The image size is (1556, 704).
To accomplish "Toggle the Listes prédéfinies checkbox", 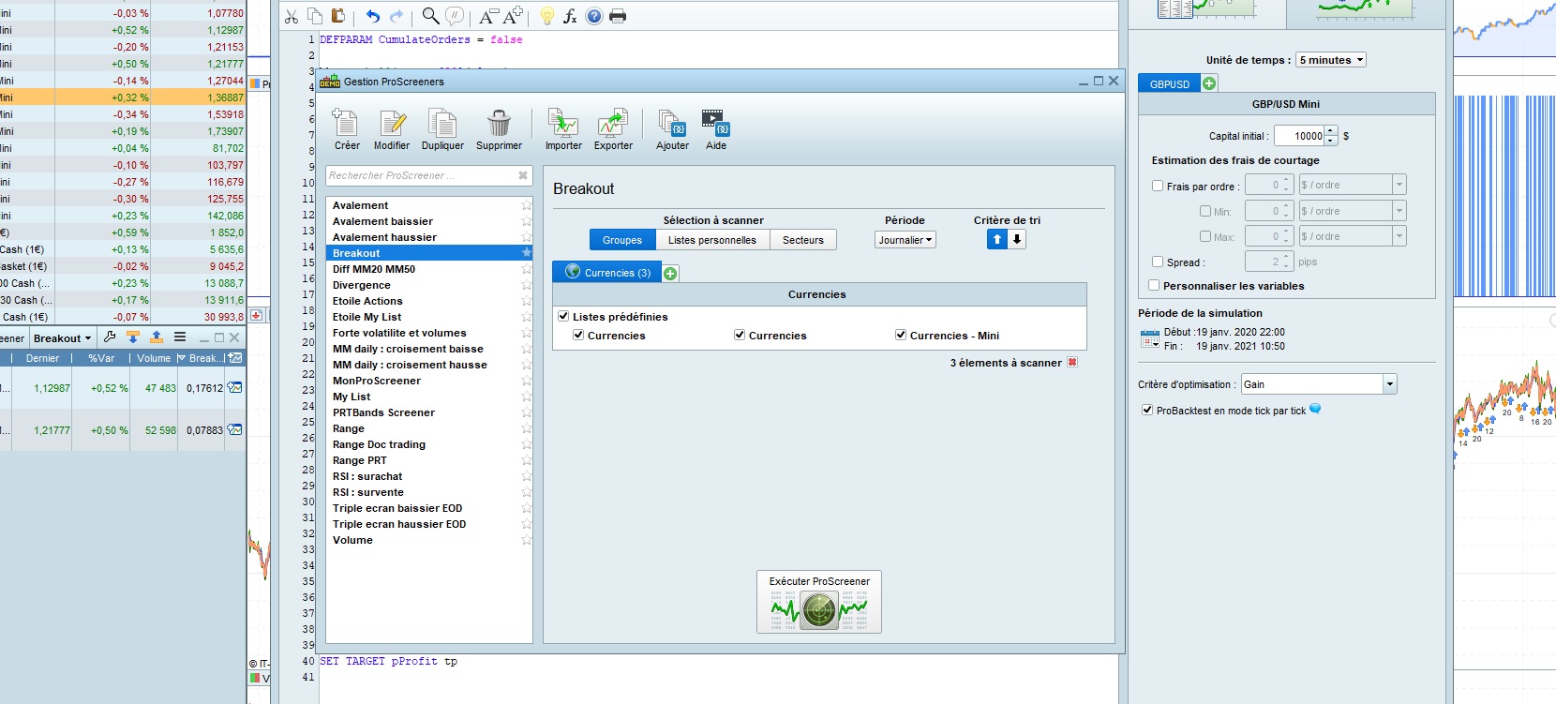I will tap(563, 317).
